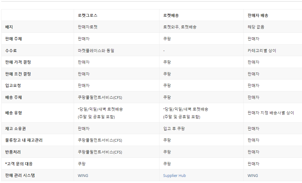Click 쿠팡풀필먼트서비스(CFS) in 배송 주체 row
Screen dimensions: 302x183
pos(100,97)
